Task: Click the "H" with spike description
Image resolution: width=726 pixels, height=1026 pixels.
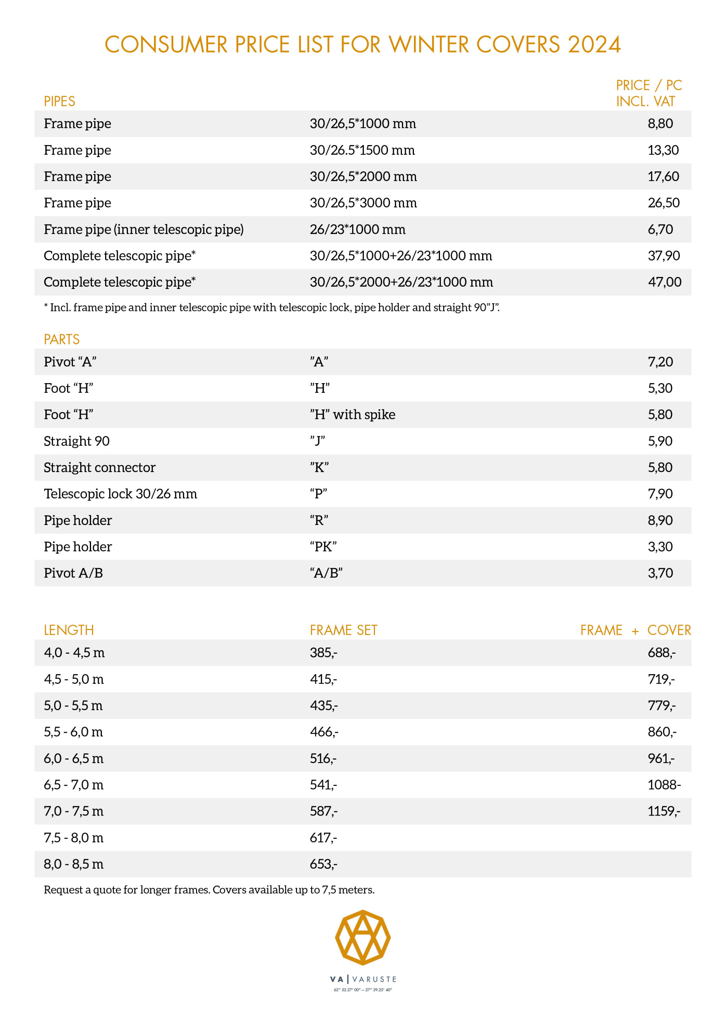Action: (x=353, y=415)
